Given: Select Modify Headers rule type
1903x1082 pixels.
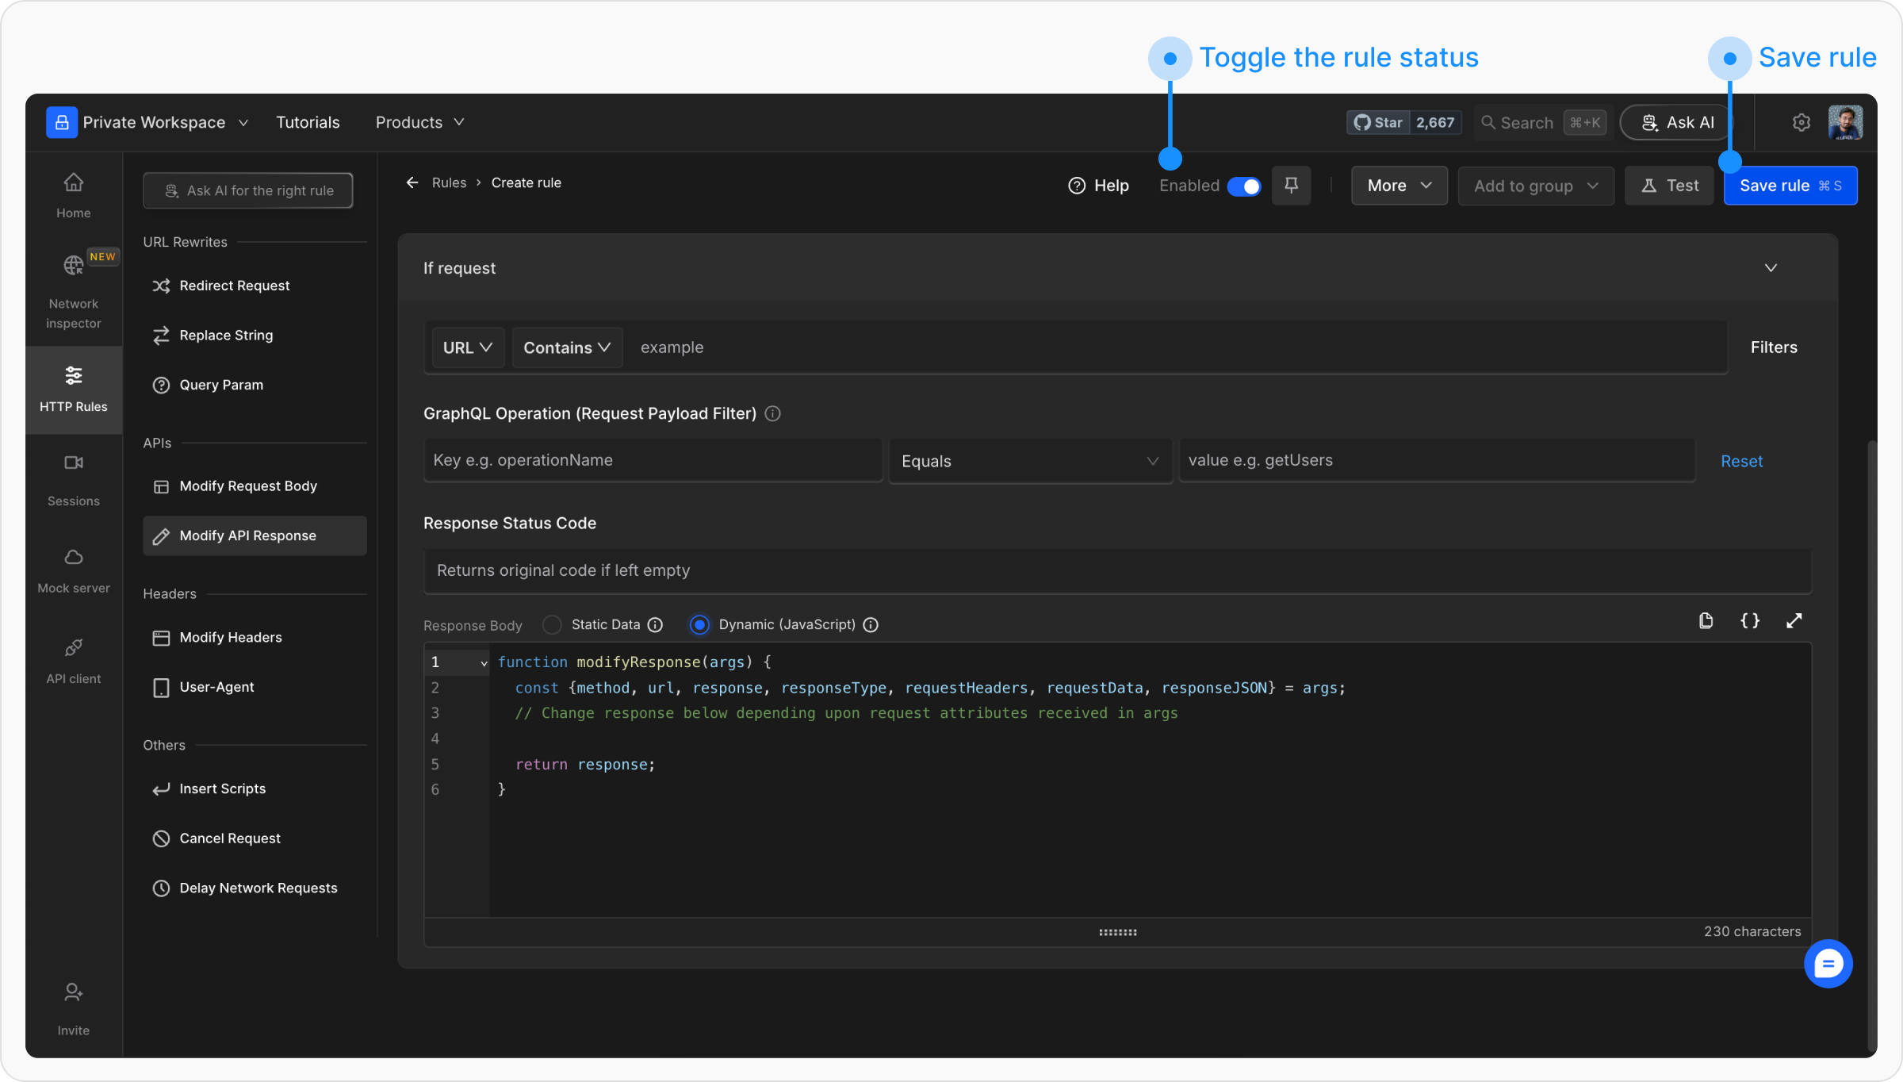Looking at the screenshot, I should [230, 638].
